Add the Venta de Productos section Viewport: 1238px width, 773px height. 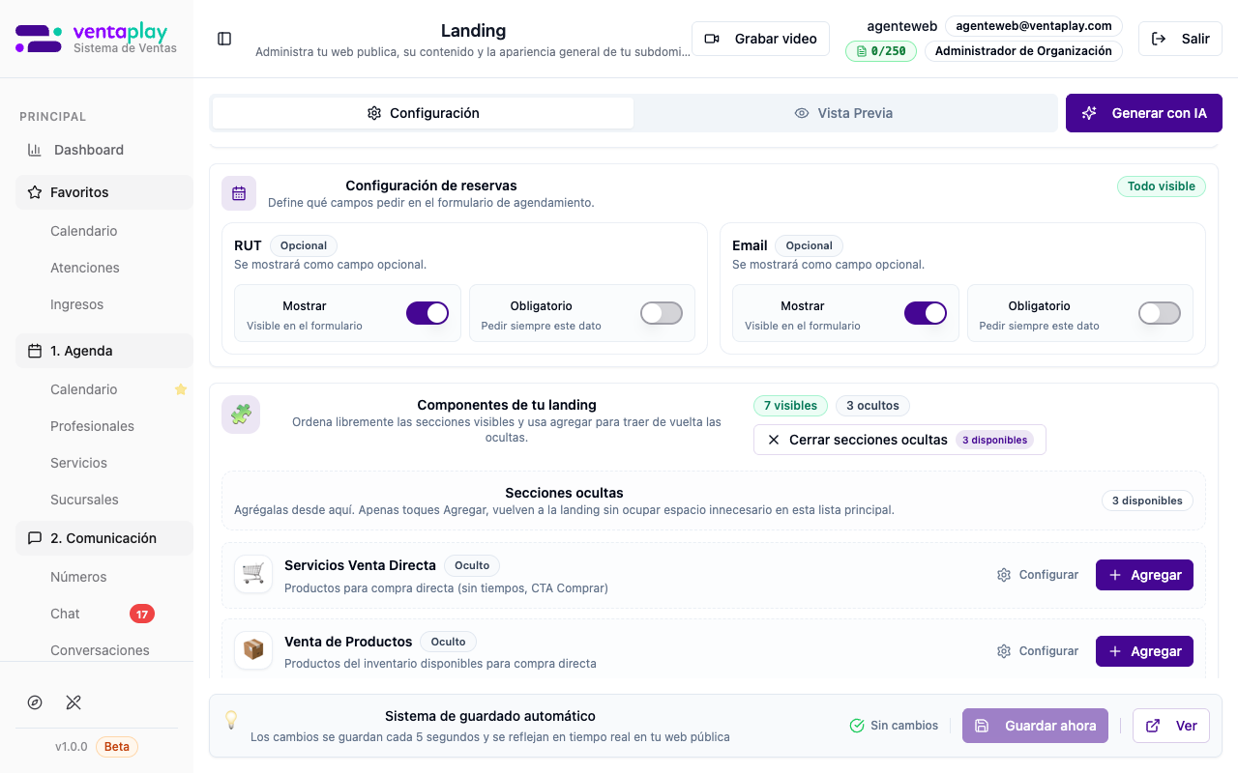coord(1144,651)
